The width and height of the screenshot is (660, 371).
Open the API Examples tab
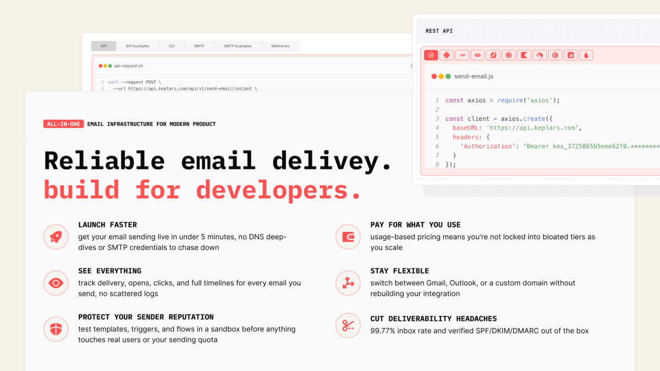pyautogui.click(x=137, y=46)
